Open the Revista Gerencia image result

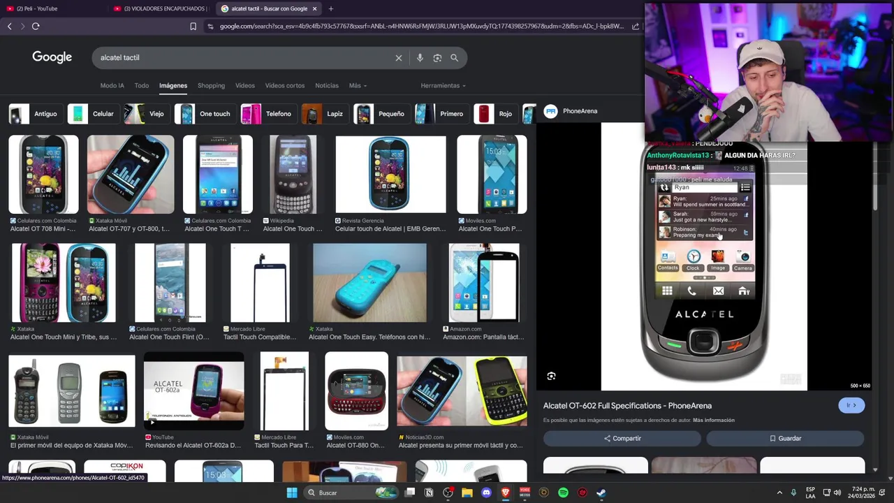tap(390, 175)
